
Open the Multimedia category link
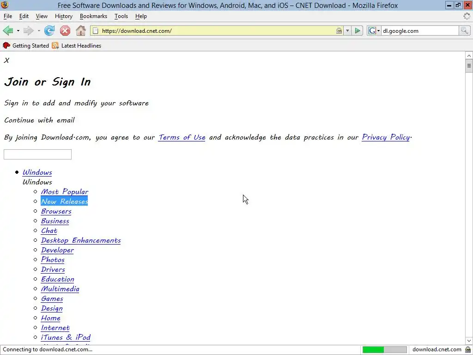point(61,289)
